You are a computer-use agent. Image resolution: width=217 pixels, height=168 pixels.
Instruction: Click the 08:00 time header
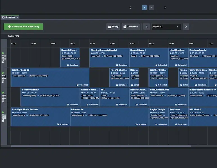tap(152, 43)
